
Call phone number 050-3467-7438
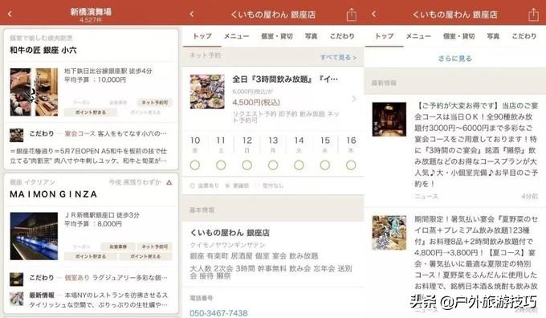[218, 312]
